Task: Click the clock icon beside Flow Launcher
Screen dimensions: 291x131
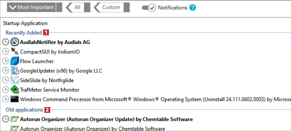Action: (x=6, y=61)
